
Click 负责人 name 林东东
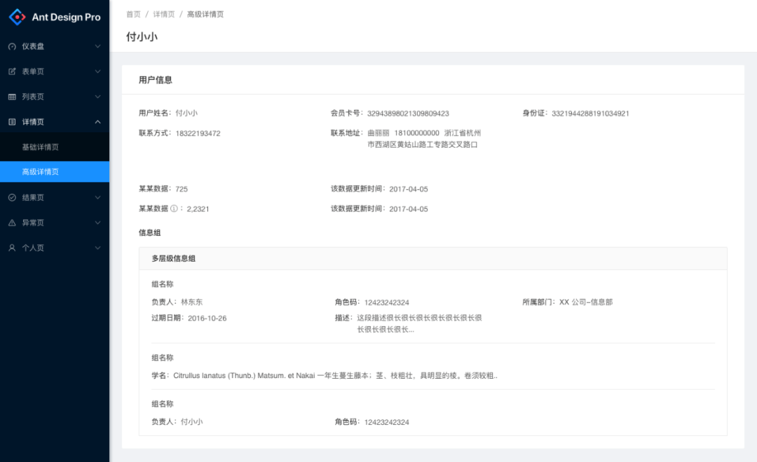(x=191, y=302)
